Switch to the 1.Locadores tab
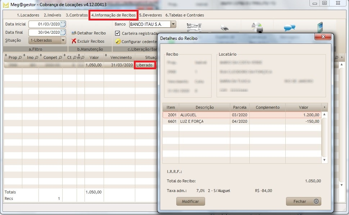Image resolution: width=349 pixels, height=215 pixels. 28,15
